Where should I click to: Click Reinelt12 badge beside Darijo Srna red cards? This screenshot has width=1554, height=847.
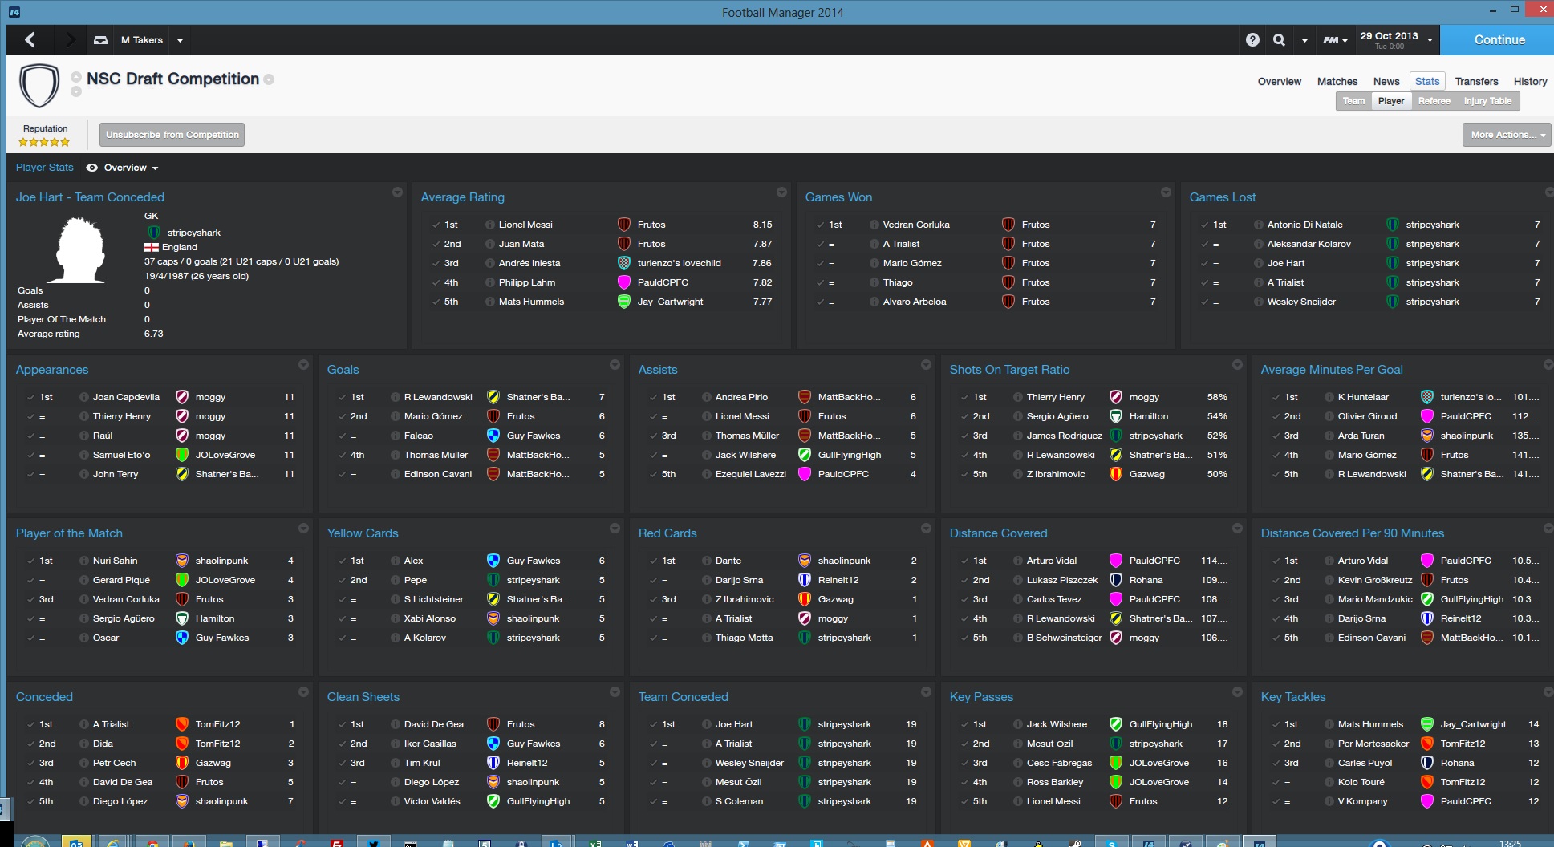[805, 580]
